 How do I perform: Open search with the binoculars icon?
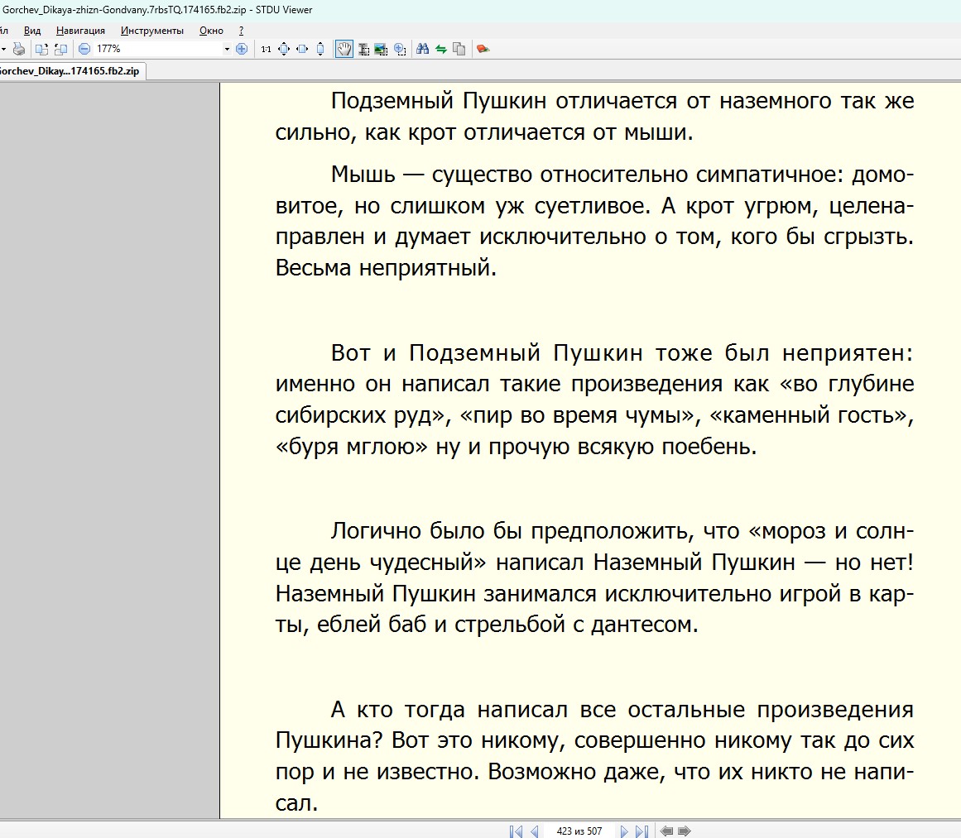coord(422,49)
